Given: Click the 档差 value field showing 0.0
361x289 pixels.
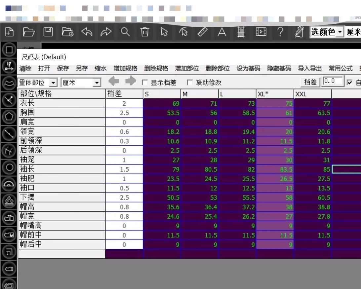Looking at the screenshot, I should pos(333,81).
